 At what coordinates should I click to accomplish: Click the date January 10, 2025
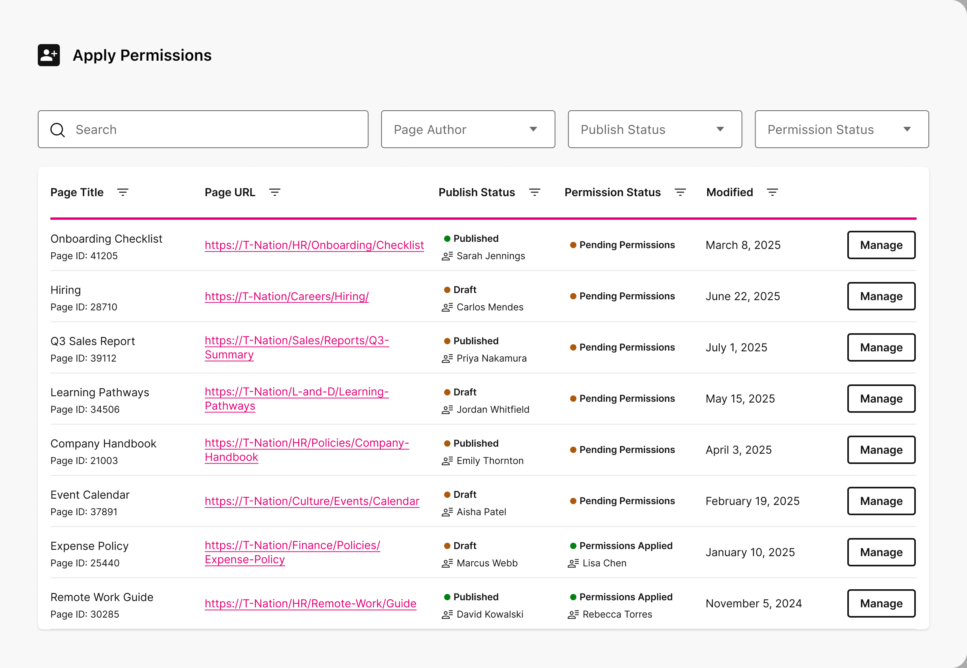(x=750, y=553)
